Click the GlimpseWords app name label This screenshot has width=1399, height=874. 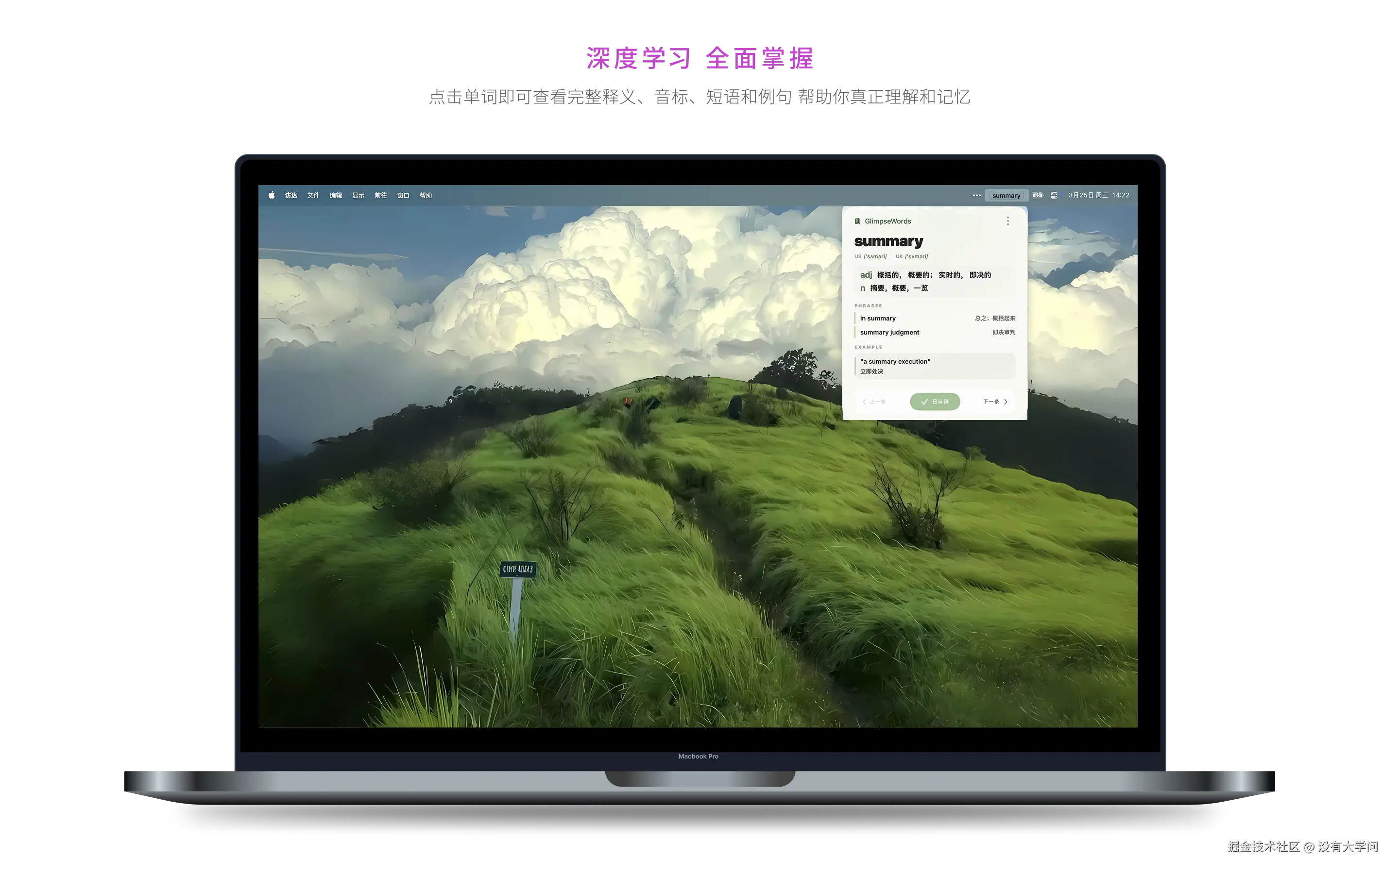(887, 221)
